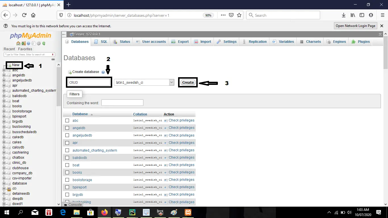Expand the chatbox tree node

click(4, 158)
